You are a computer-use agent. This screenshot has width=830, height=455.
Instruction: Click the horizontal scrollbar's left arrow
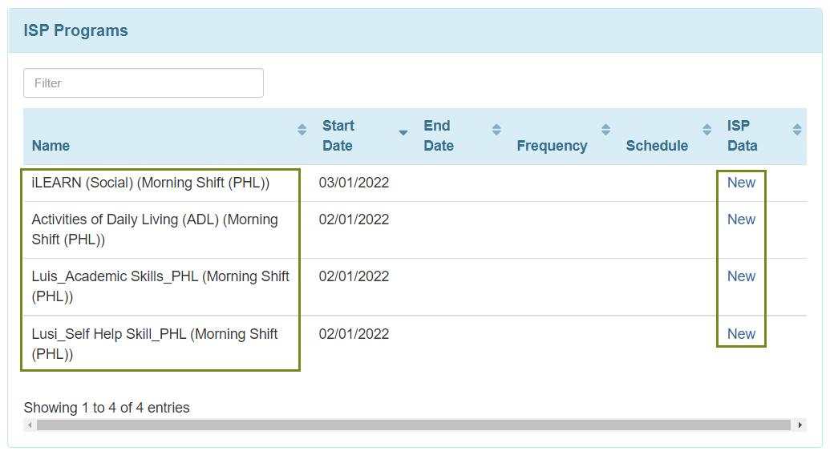tap(30, 425)
